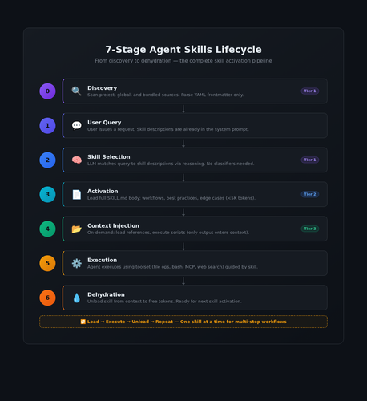Open the Execution stage card title

tap(103, 260)
